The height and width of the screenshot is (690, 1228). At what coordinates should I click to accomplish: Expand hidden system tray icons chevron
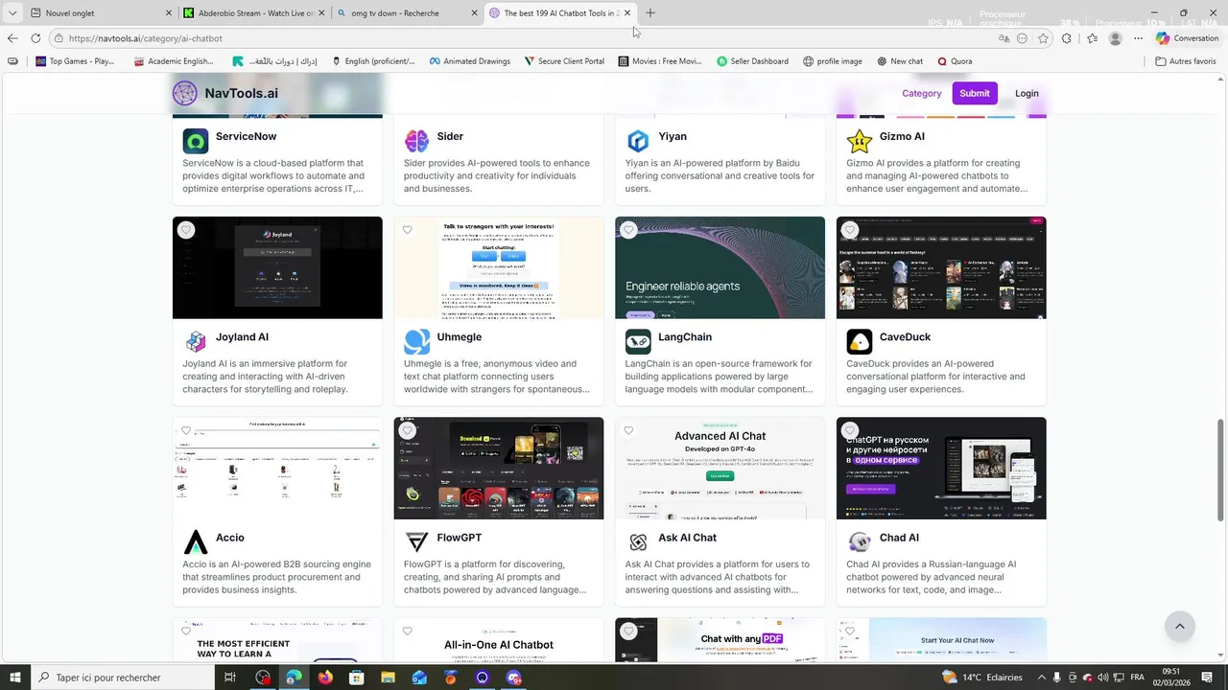click(x=1042, y=678)
